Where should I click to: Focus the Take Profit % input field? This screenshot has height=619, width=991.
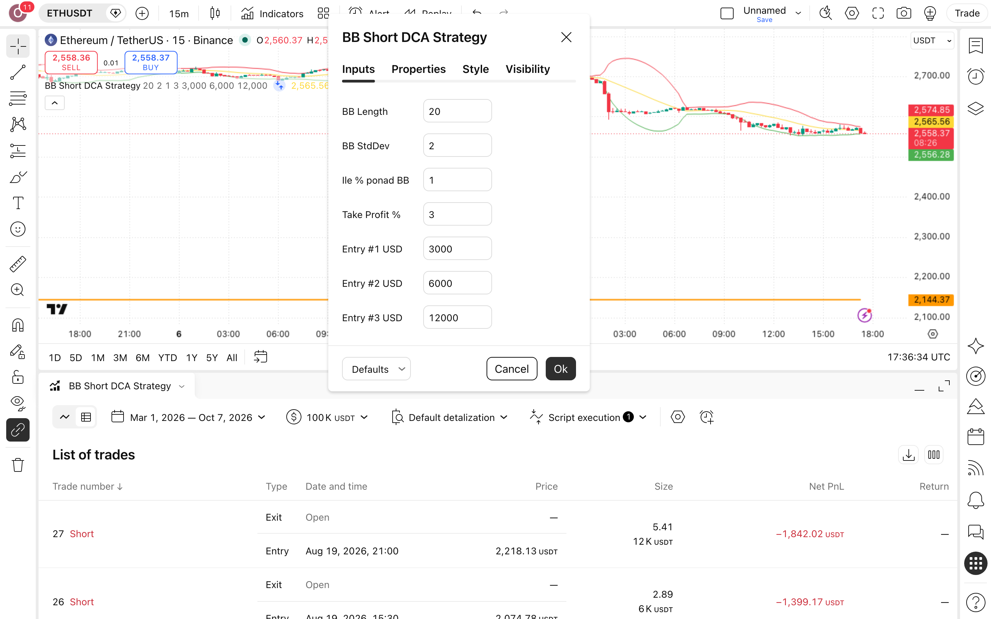click(457, 214)
